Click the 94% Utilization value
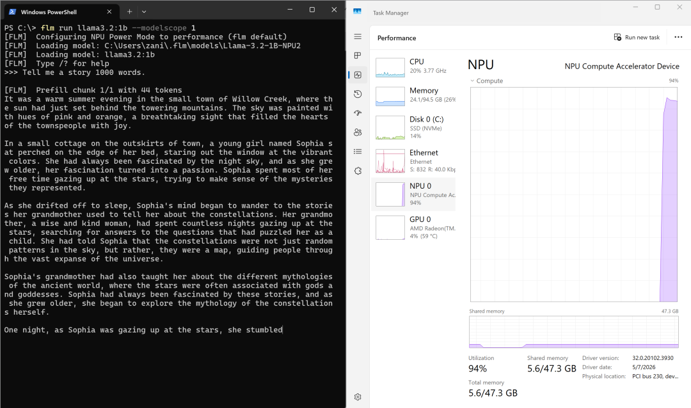Viewport: 691px width, 408px height. tap(478, 369)
